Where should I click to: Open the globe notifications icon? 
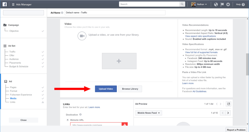pos(216,4)
